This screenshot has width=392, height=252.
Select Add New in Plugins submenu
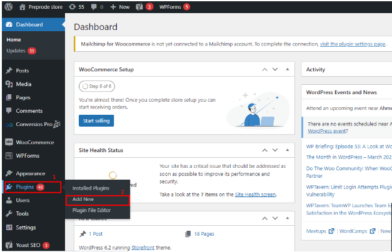click(83, 199)
